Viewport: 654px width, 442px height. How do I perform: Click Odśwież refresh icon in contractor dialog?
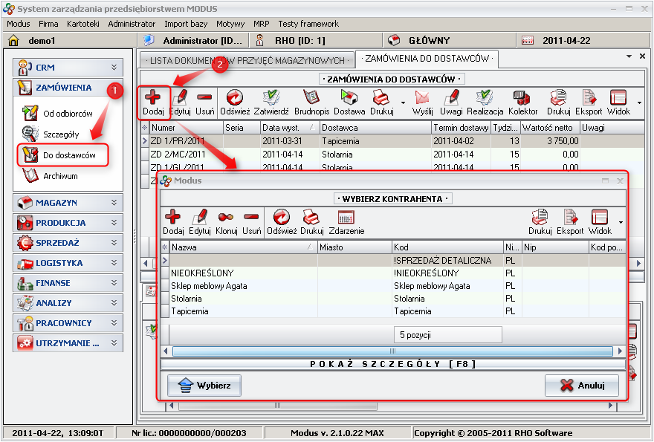(282, 218)
